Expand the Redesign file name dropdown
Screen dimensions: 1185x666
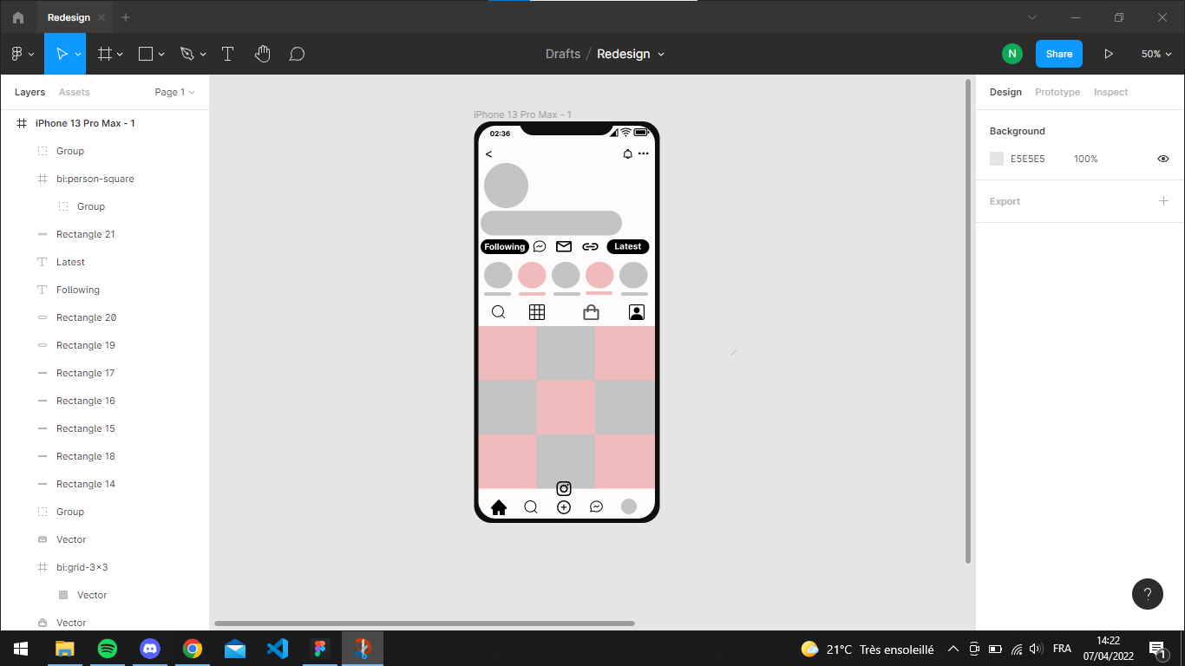661,54
